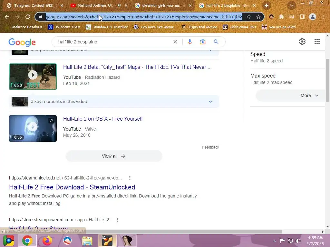The image size is (330, 247).
Task: Submit the search with the magnifier icon
Action: (x=216, y=42)
